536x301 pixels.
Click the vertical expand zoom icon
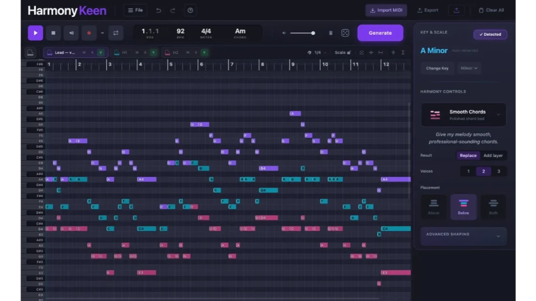[403, 53]
